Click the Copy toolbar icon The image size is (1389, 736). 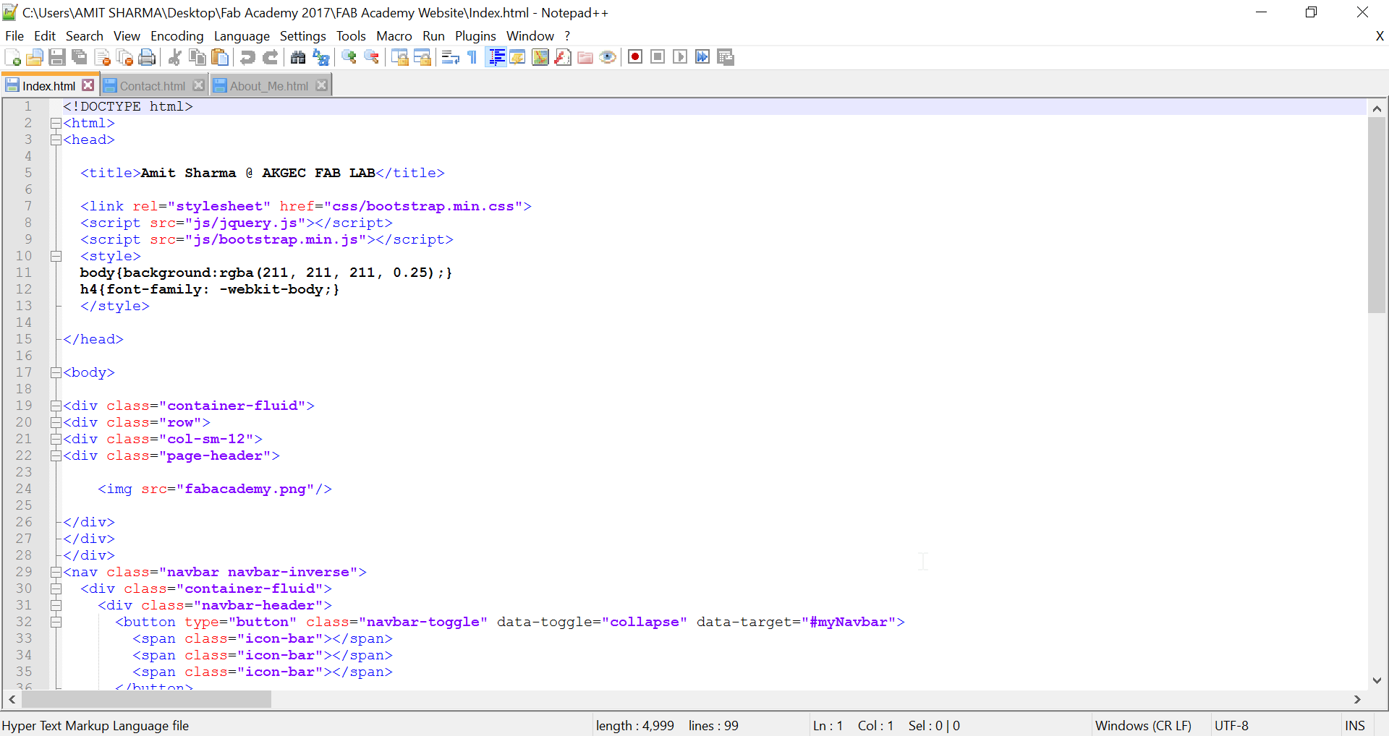click(197, 57)
